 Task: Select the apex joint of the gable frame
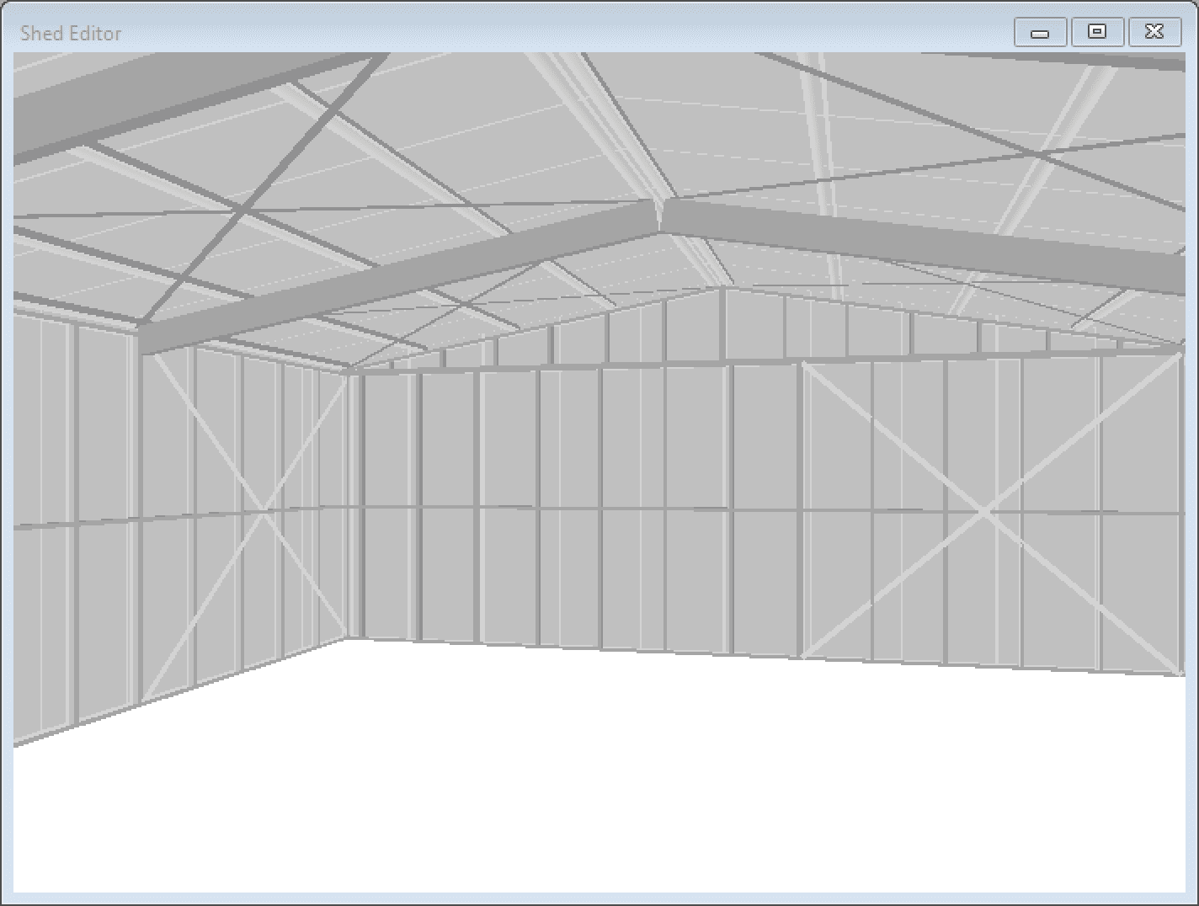[720, 290]
